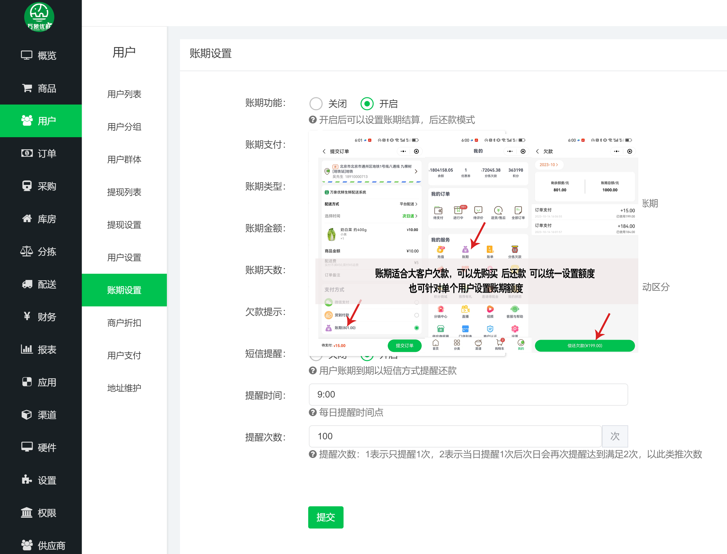727x554 pixels.
Task: 查看报表模块
Action: 40,349
